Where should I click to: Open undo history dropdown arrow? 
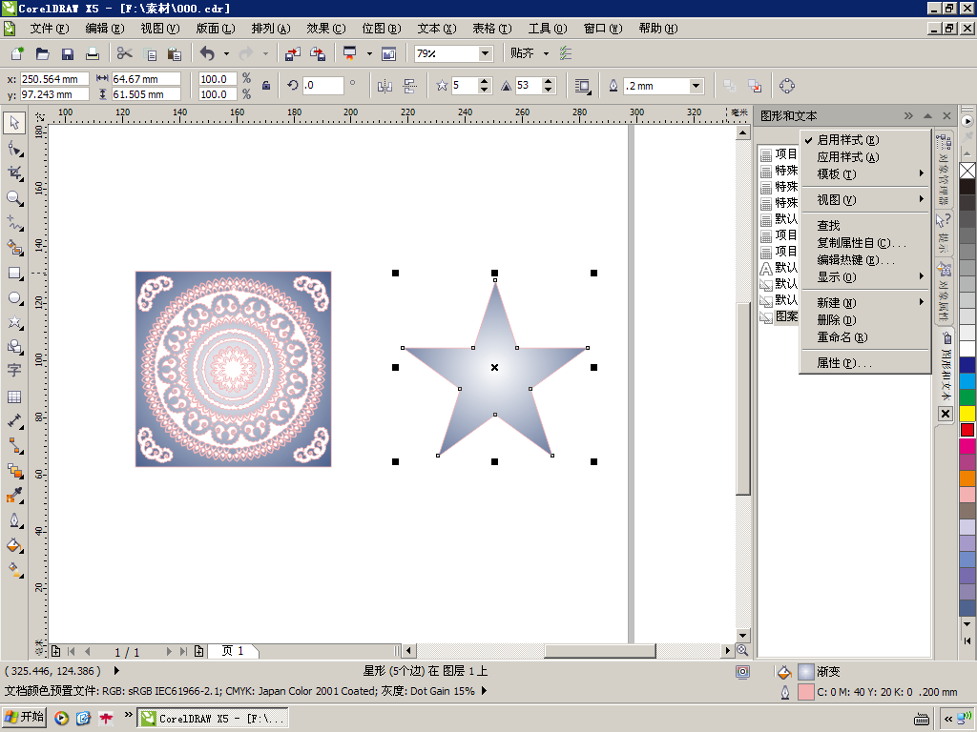(226, 53)
